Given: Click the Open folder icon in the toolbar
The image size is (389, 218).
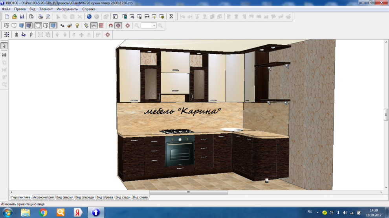Looking at the screenshot, I should 15,16.
